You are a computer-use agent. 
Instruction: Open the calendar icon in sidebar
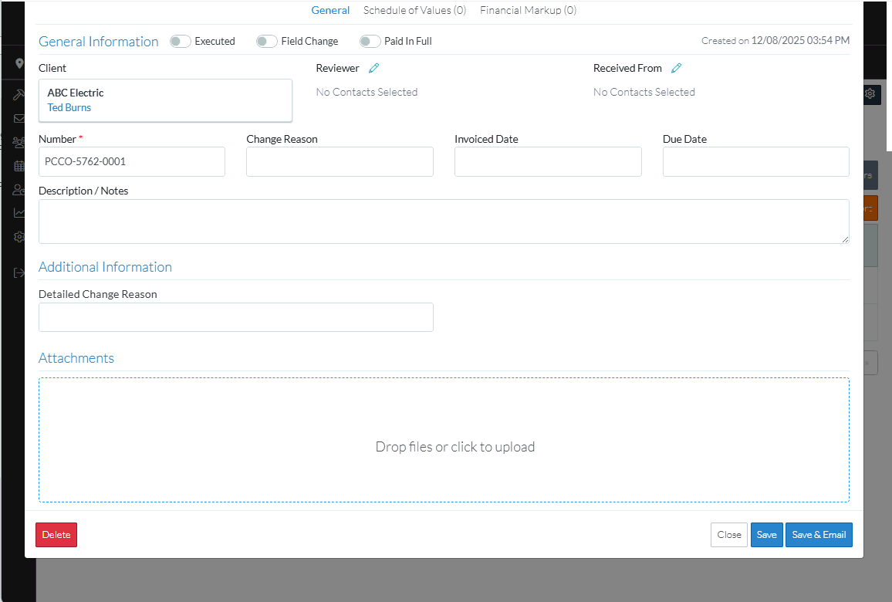[19, 166]
